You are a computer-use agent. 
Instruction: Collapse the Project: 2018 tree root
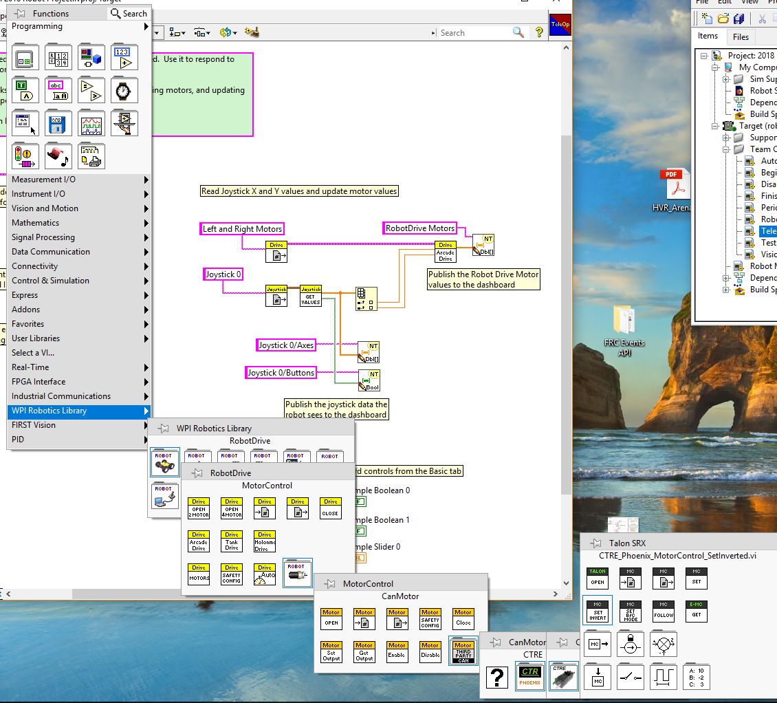[x=703, y=56]
